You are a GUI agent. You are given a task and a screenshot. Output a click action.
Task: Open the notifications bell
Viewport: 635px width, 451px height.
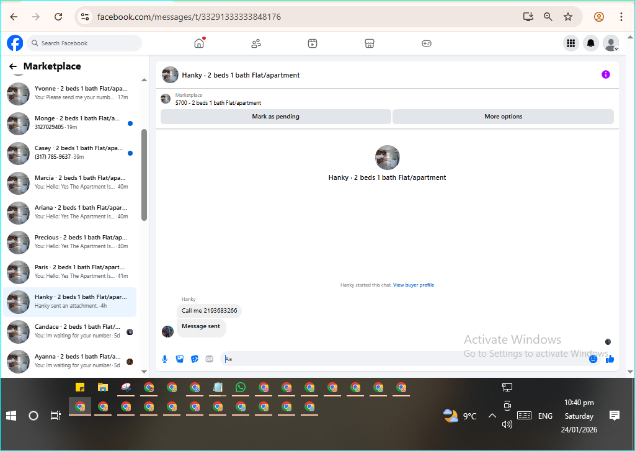tap(591, 43)
